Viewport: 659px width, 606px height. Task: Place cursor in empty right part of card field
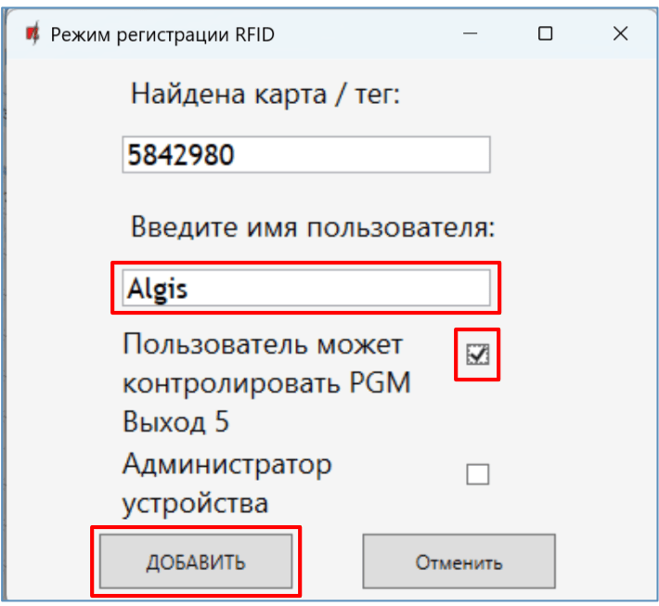[x=390, y=155]
